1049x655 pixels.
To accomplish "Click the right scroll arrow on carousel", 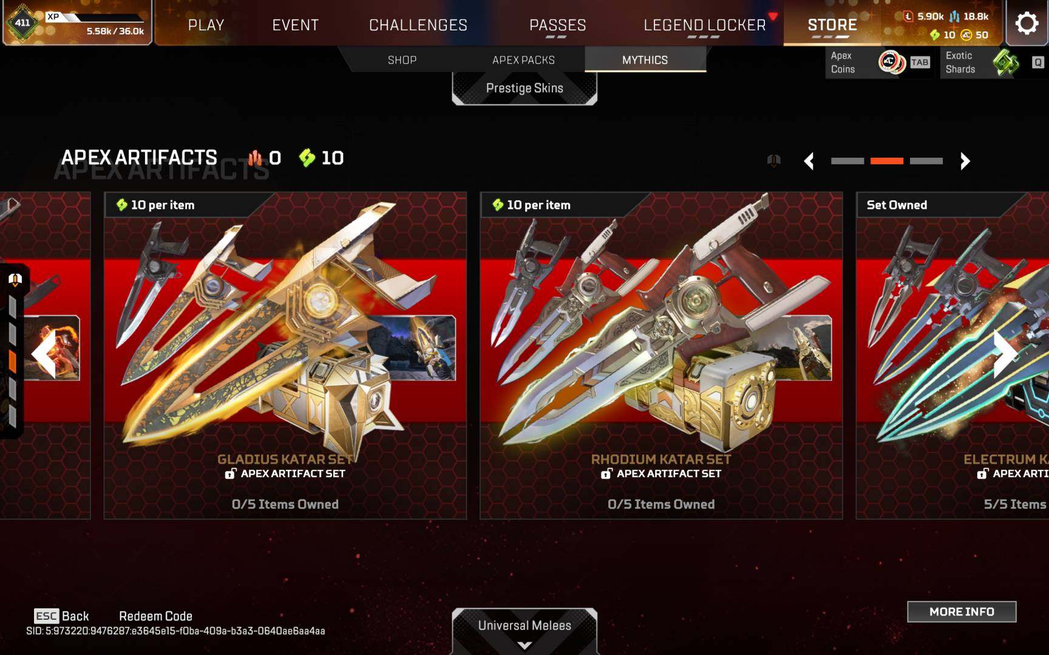I will tap(1005, 354).
